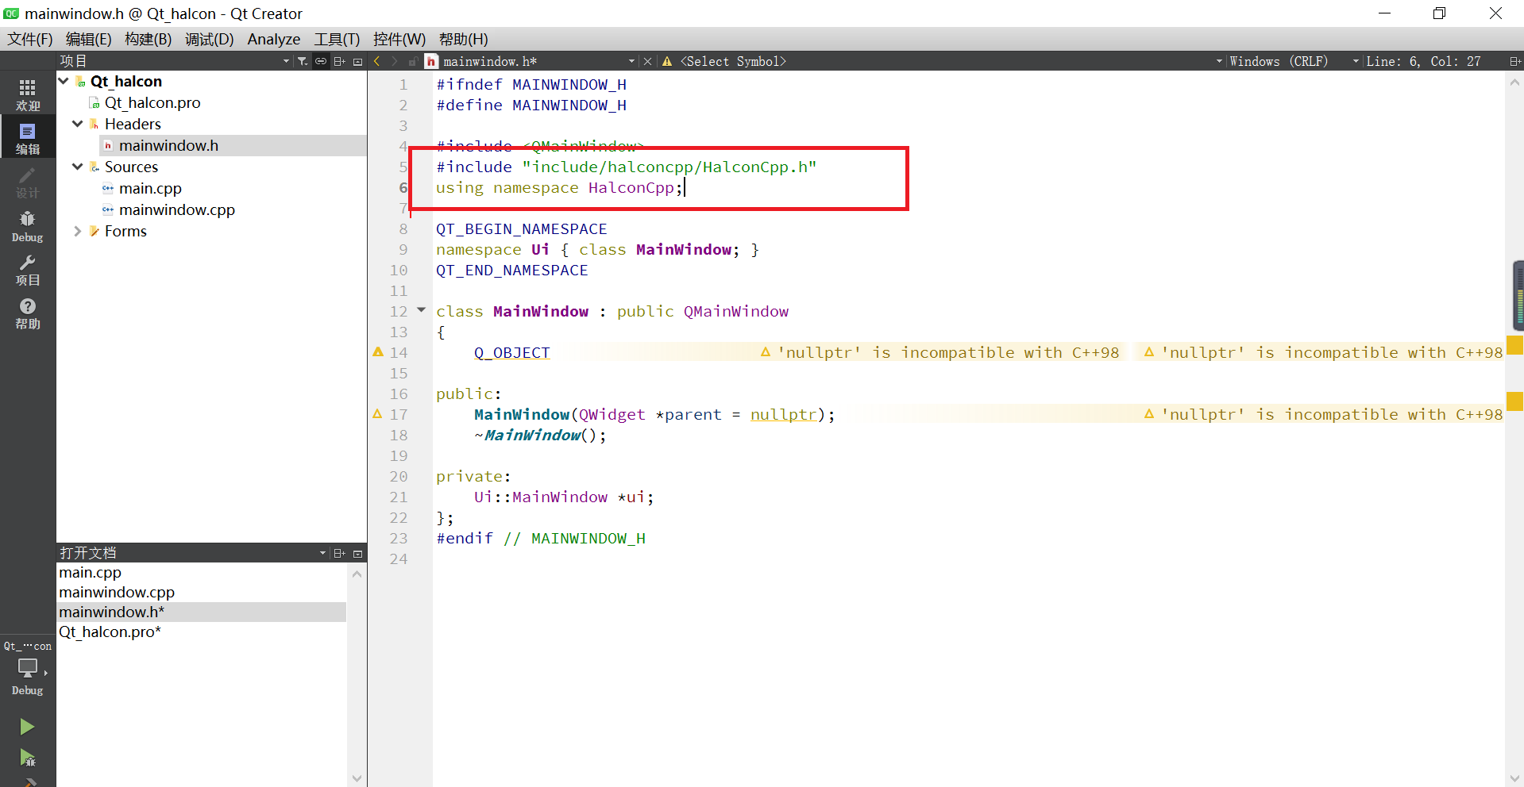The width and height of the screenshot is (1524, 787).
Task: Select main.cpp in the open documents list
Action: [90, 572]
